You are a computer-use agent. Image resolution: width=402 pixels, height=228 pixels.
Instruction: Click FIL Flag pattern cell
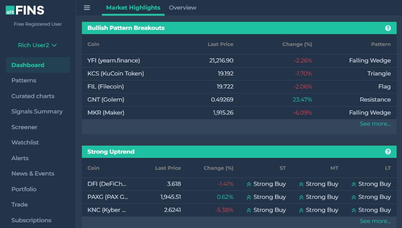384,87
